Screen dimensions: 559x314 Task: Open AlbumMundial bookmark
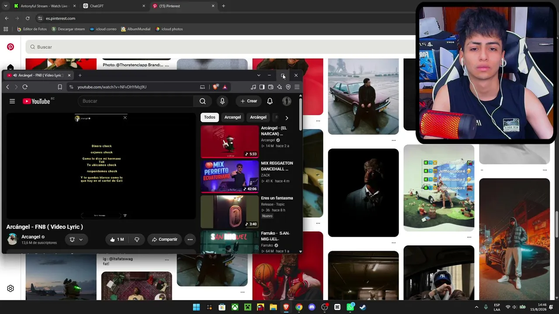135,29
